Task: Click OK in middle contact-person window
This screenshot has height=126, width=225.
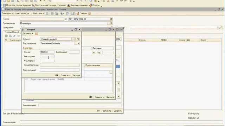Action: click(x=91, y=97)
